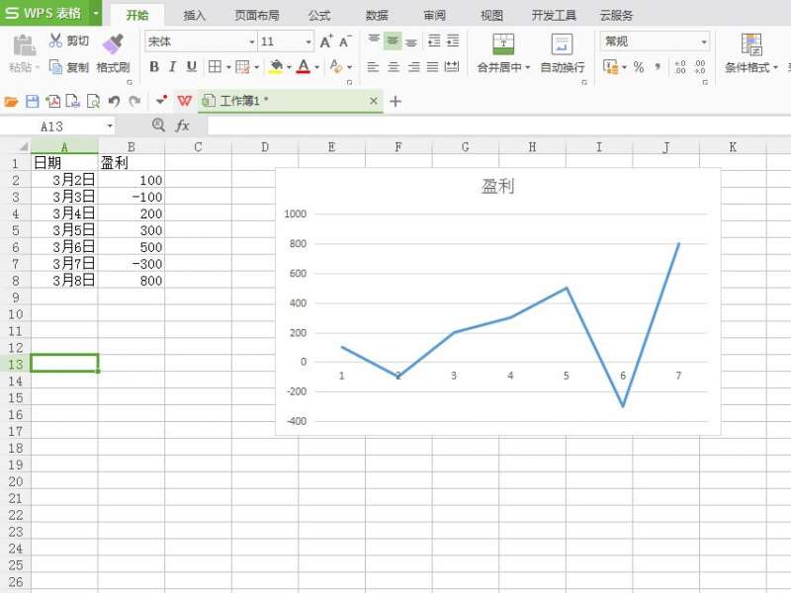
Task: Click the scissors Cut (剪切) icon
Action: pos(56,41)
